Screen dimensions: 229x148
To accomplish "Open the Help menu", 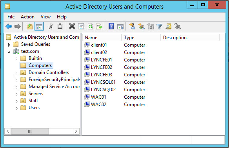I will pyautogui.click(x=62, y=17).
